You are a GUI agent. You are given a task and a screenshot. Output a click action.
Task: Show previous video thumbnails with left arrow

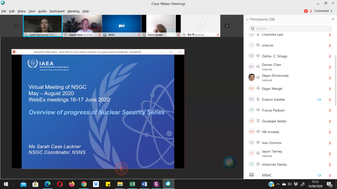pos(16,26)
